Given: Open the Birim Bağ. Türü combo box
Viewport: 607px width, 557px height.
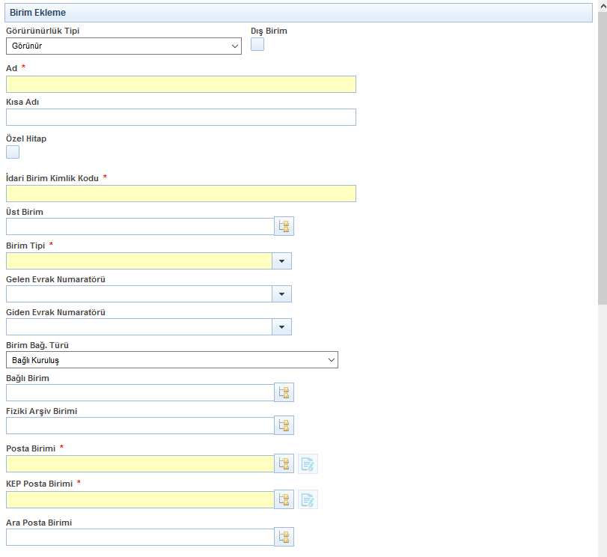Looking at the screenshot, I should point(171,360).
